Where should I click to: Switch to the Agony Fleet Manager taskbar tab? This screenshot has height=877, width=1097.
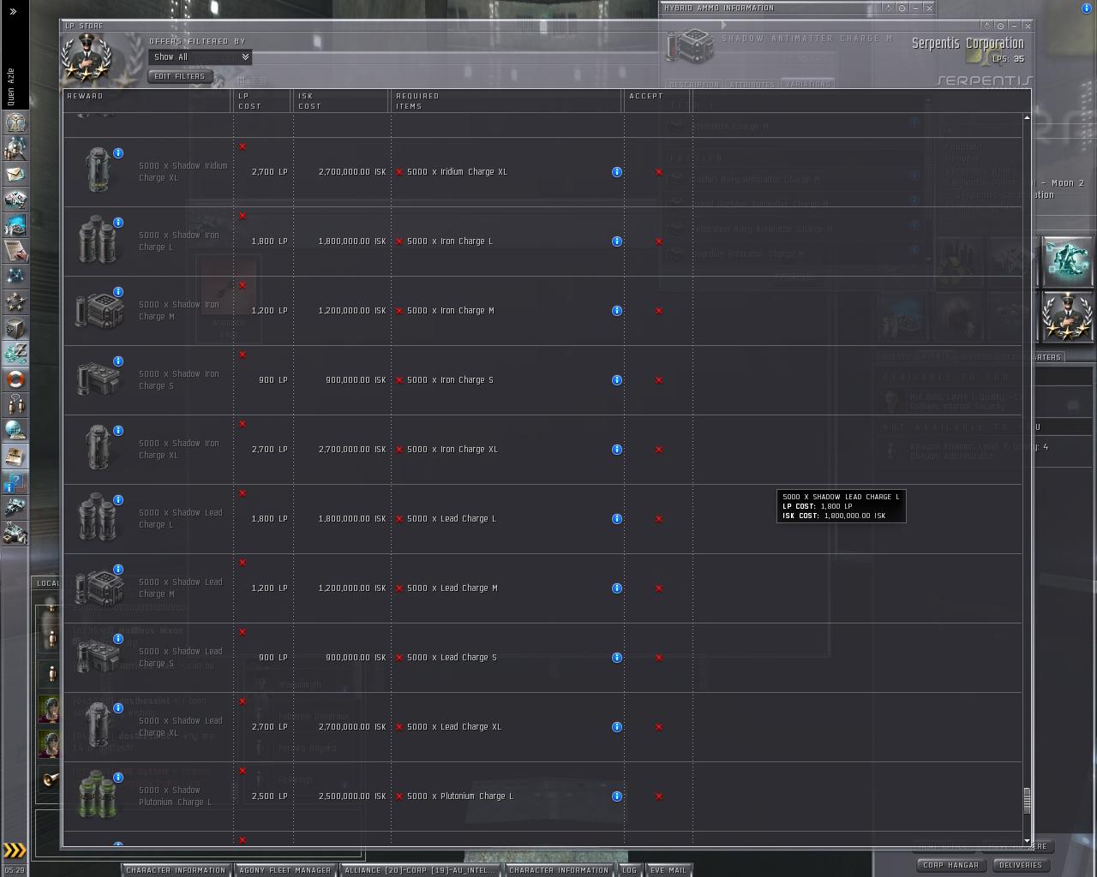285,870
